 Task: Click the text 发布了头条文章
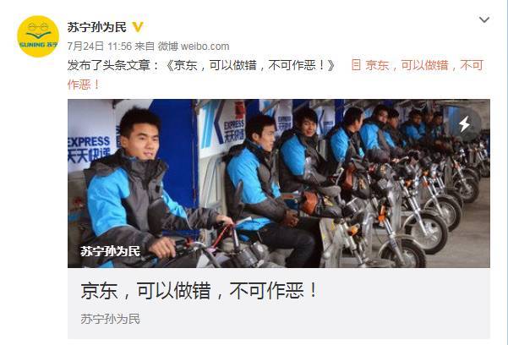pos(109,65)
